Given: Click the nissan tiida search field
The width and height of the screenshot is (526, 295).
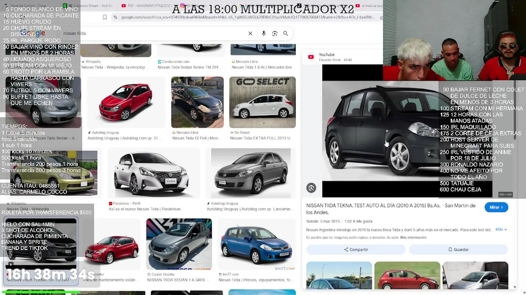Looking at the screenshot, I should (152, 33).
